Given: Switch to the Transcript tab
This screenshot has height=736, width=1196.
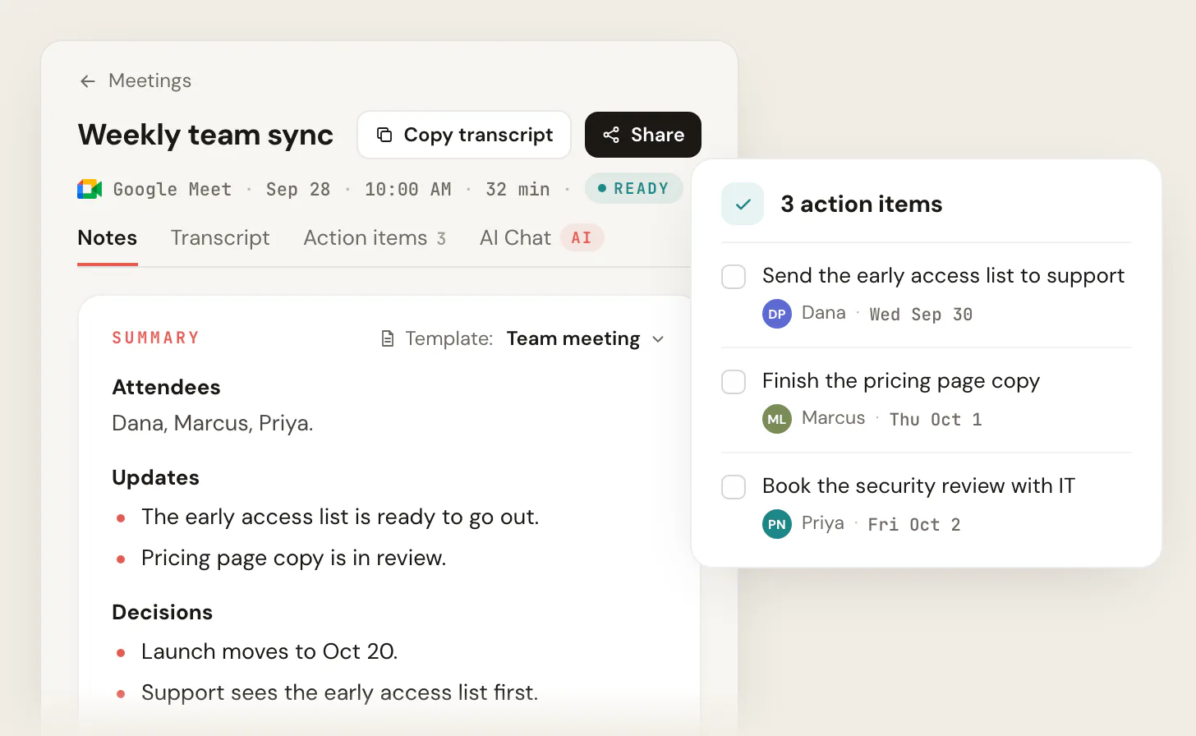Looking at the screenshot, I should tap(220, 237).
